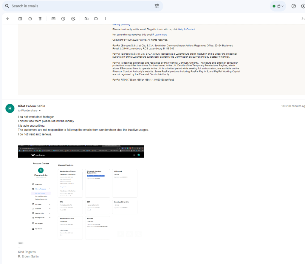Snooze the conversation with clock icon
This screenshot has height=264, width=305.
63,19
